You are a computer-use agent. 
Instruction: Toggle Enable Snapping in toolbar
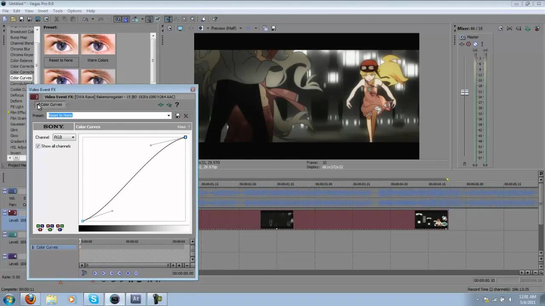pyautogui.click(x=118, y=19)
